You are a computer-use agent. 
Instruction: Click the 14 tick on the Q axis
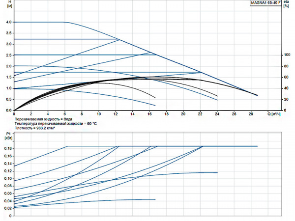[x=132, y=114]
